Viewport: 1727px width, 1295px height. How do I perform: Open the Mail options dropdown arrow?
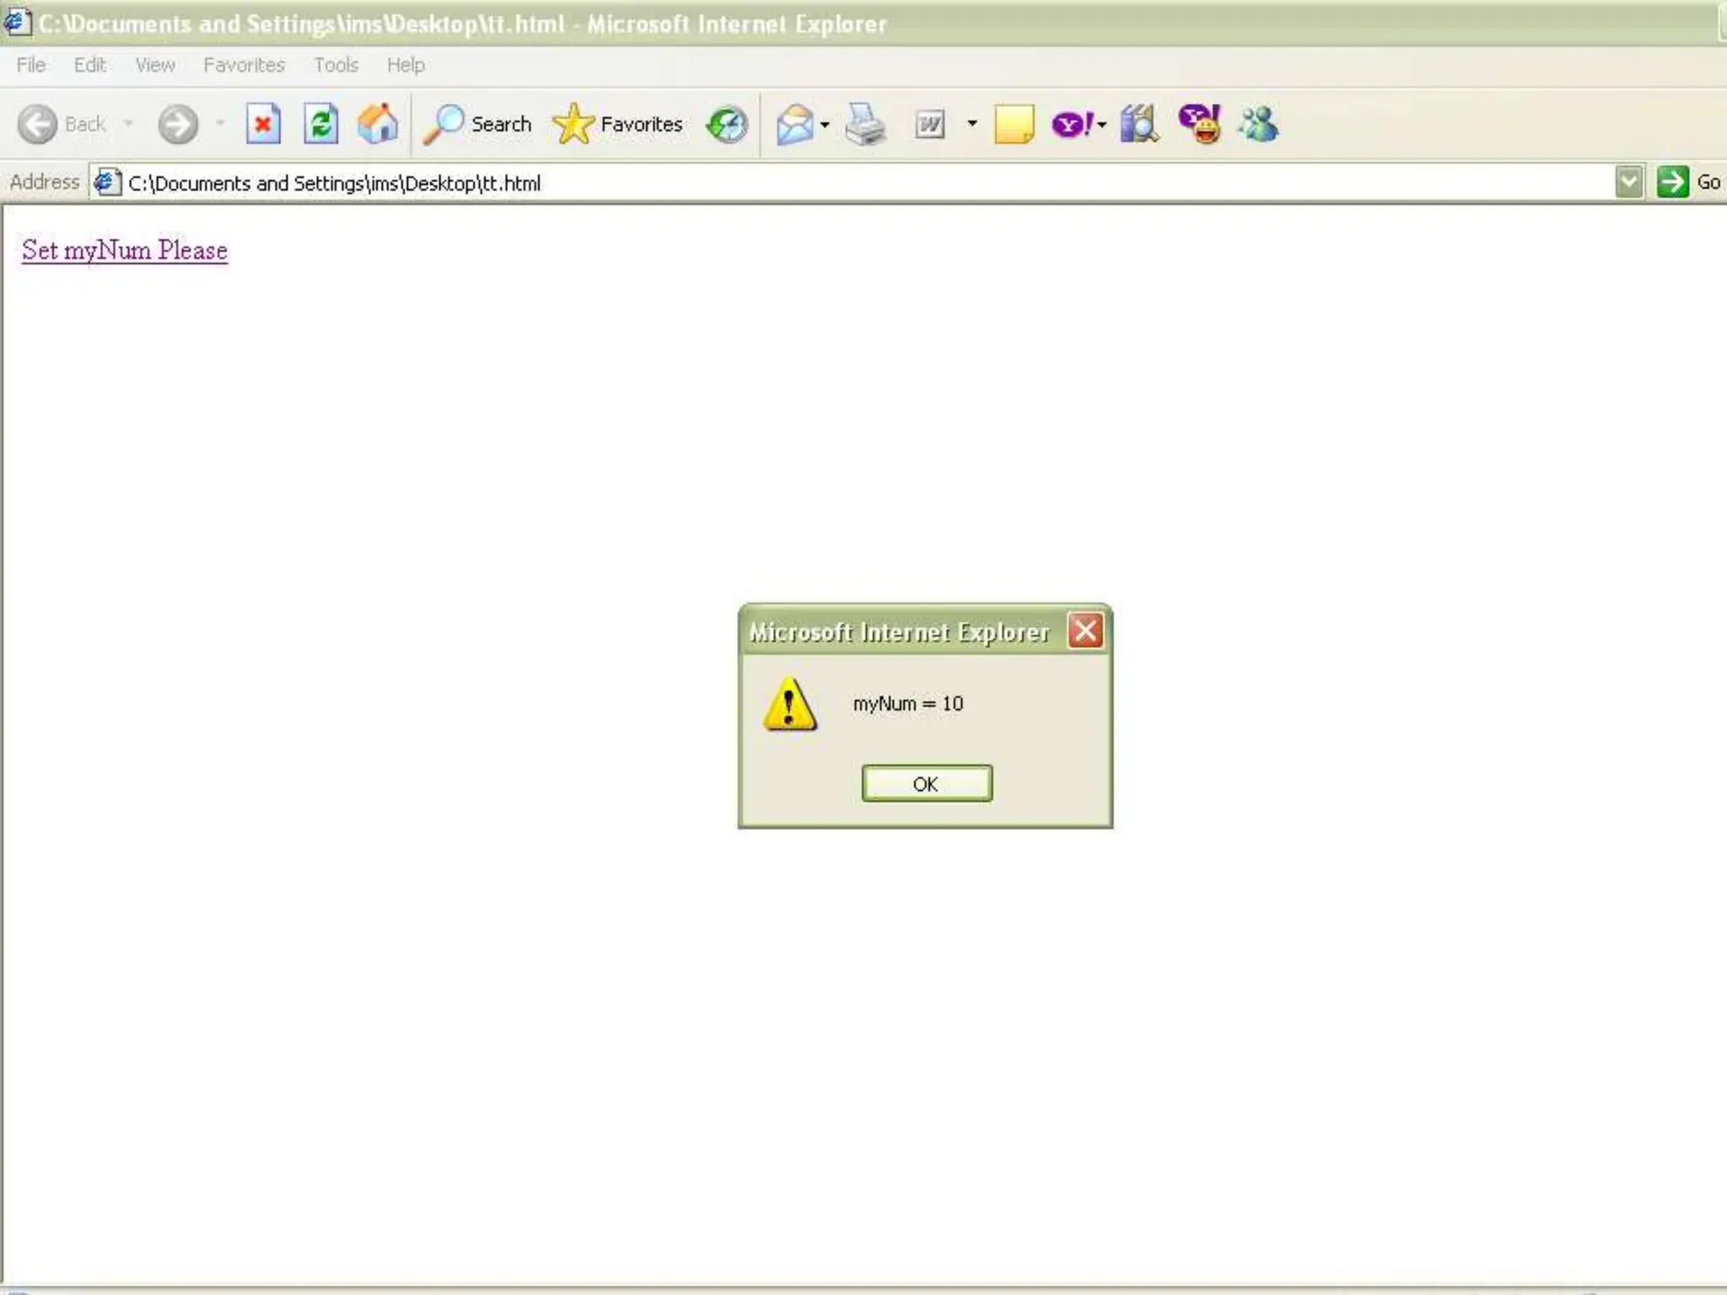click(825, 125)
